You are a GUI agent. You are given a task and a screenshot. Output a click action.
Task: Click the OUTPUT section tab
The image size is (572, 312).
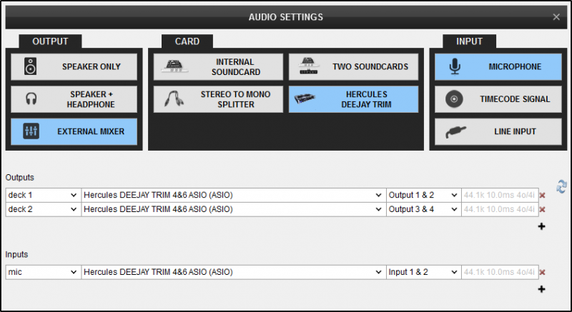pyautogui.click(x=50, y=41)
